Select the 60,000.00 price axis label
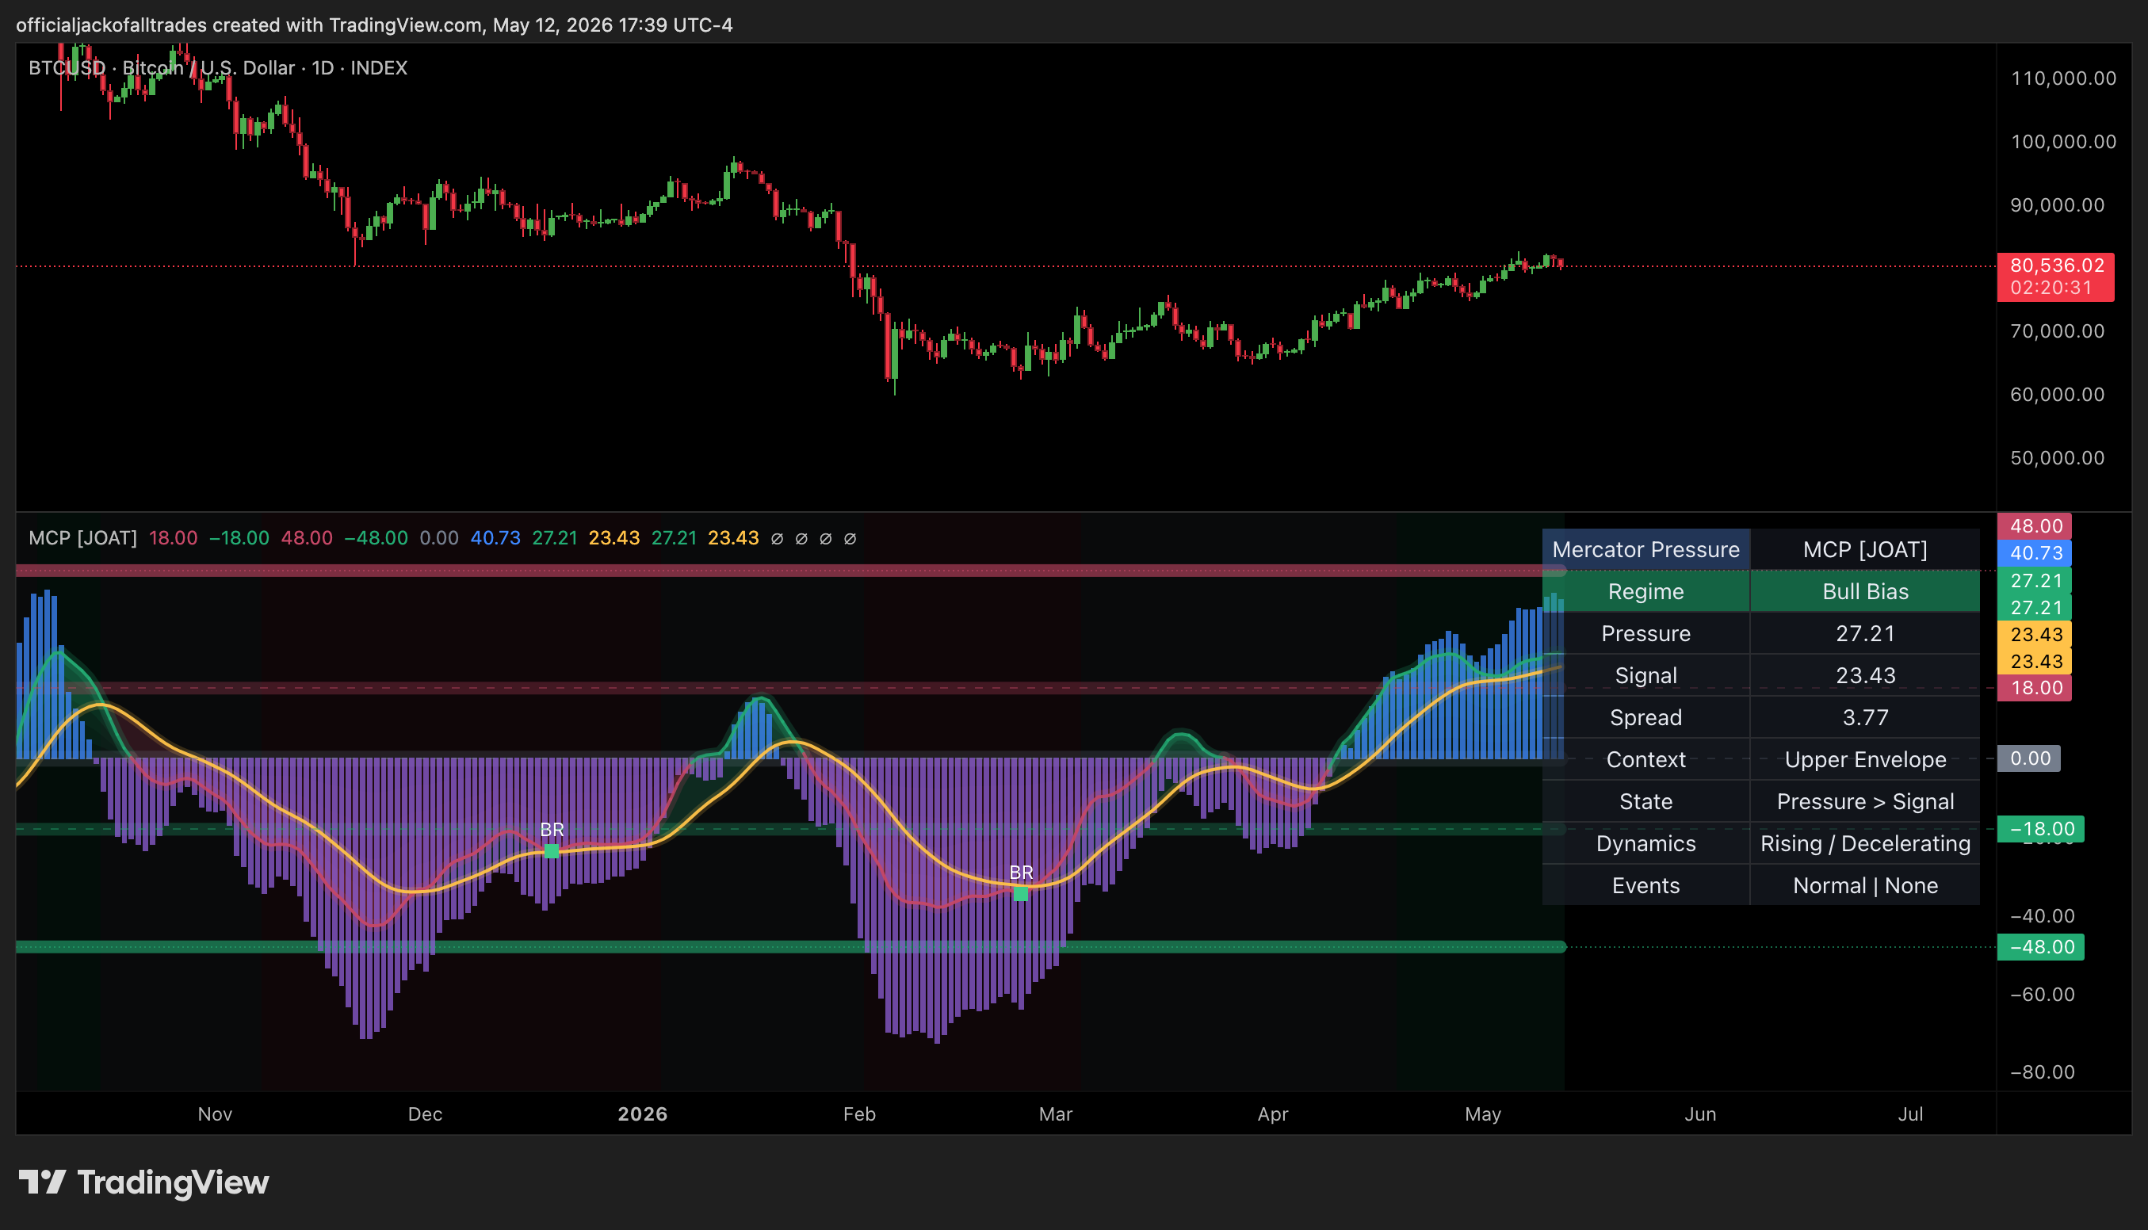Viewport: 2148px width, 1230px height. [2058, 394]
